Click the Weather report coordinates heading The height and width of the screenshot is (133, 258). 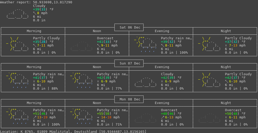[x=36, y=2]
